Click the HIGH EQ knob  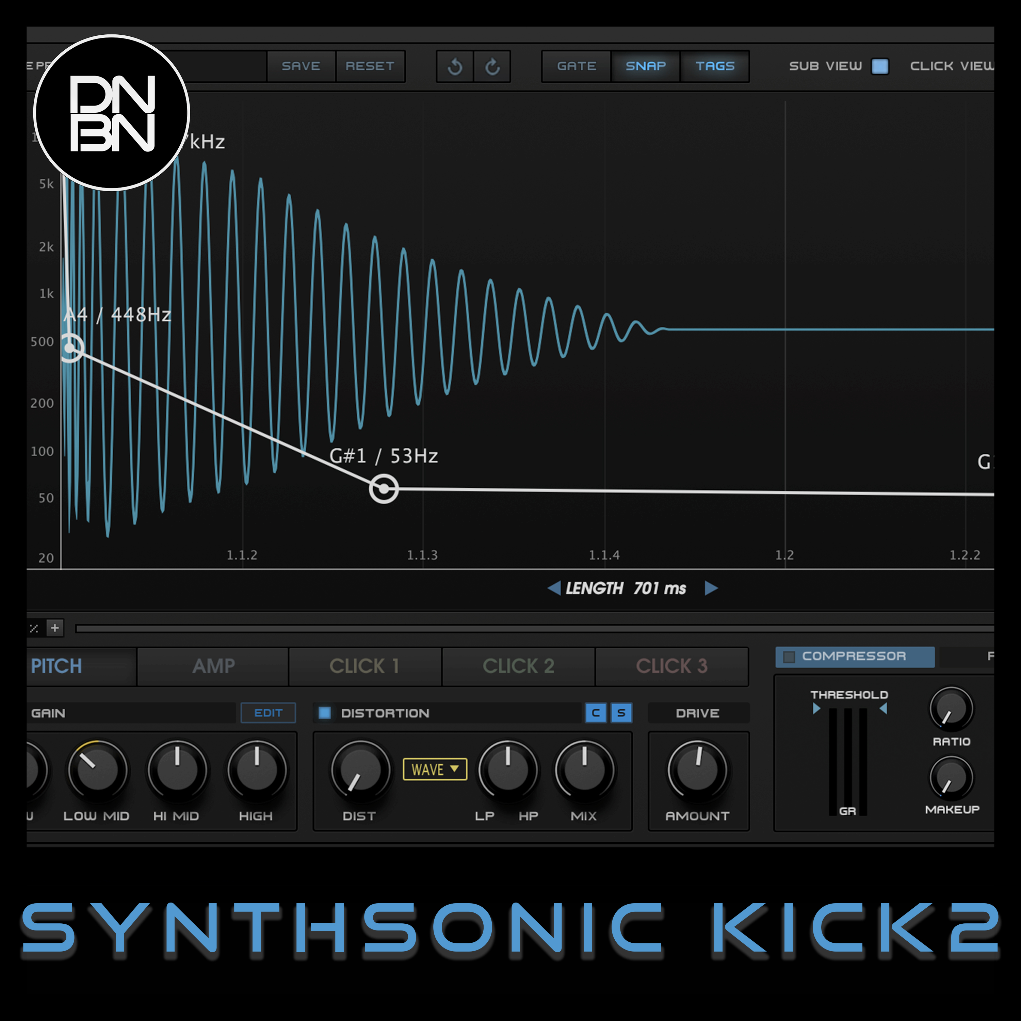pyautogui.click(x=257, y=769)
